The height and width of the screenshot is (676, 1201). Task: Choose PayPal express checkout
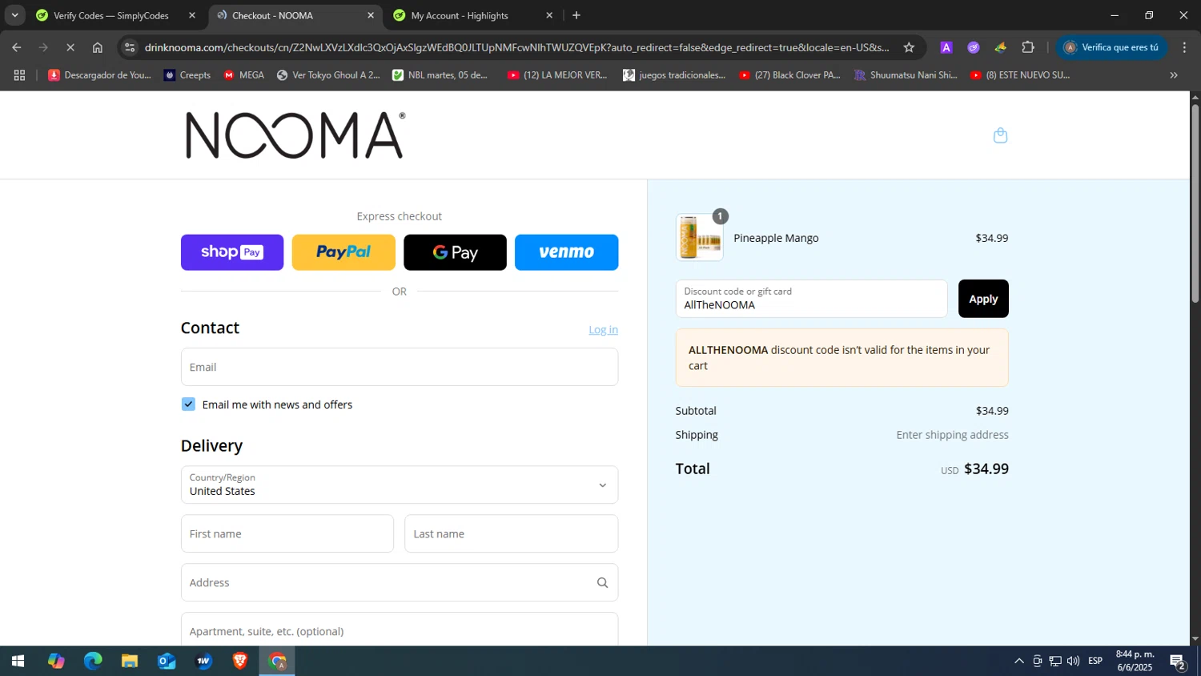[343, 252]
